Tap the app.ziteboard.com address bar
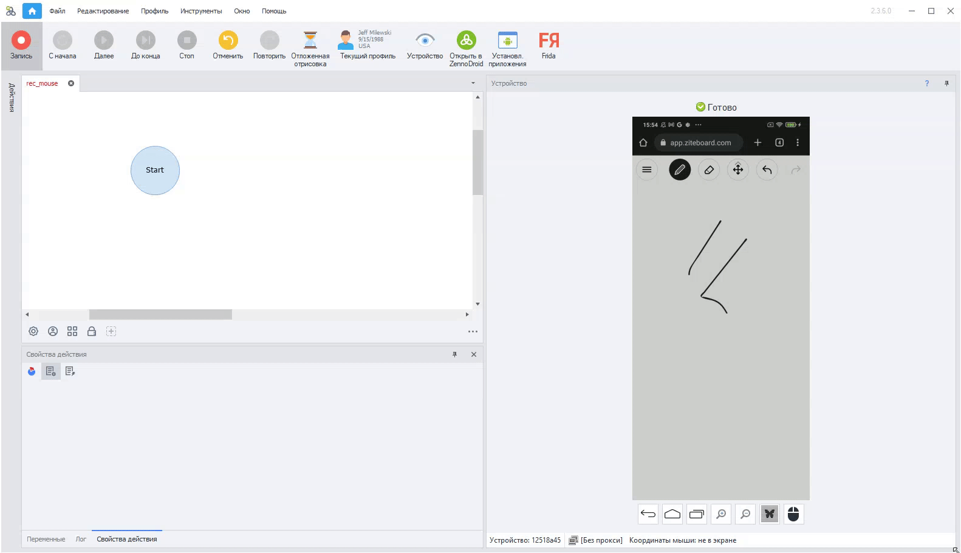The width and height of the screenshot is (961, 553). [699, 143]
